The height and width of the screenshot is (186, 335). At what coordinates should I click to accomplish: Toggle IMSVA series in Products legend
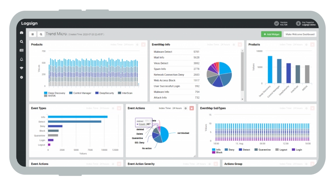(50, 96)
